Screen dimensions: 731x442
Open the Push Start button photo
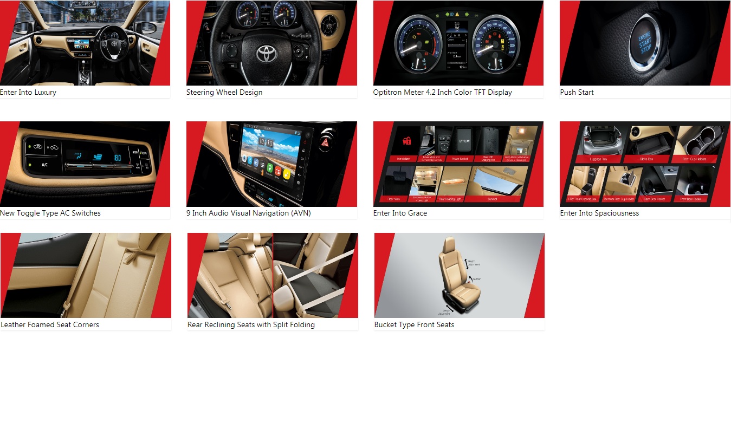tap(645, 43)
